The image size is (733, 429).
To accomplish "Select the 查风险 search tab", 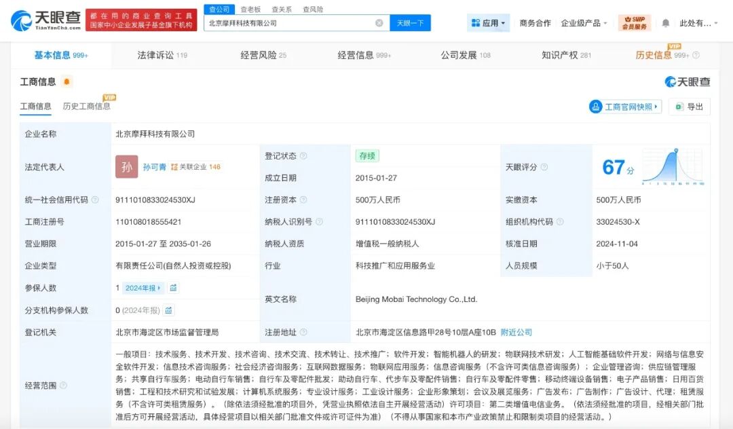I will [x=313, y=9].
